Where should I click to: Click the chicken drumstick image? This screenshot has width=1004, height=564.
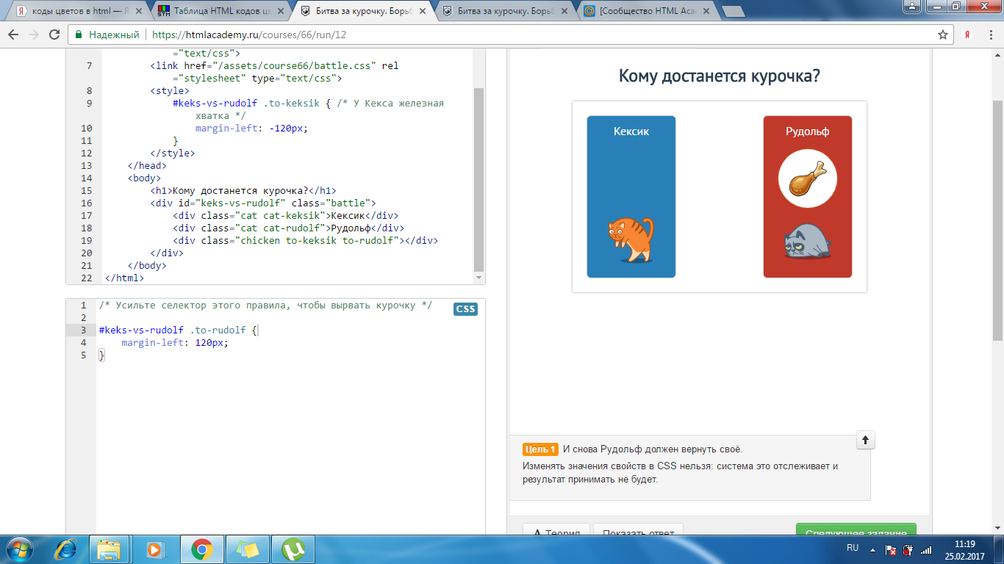pyautogui.click(x=807, y=179)
